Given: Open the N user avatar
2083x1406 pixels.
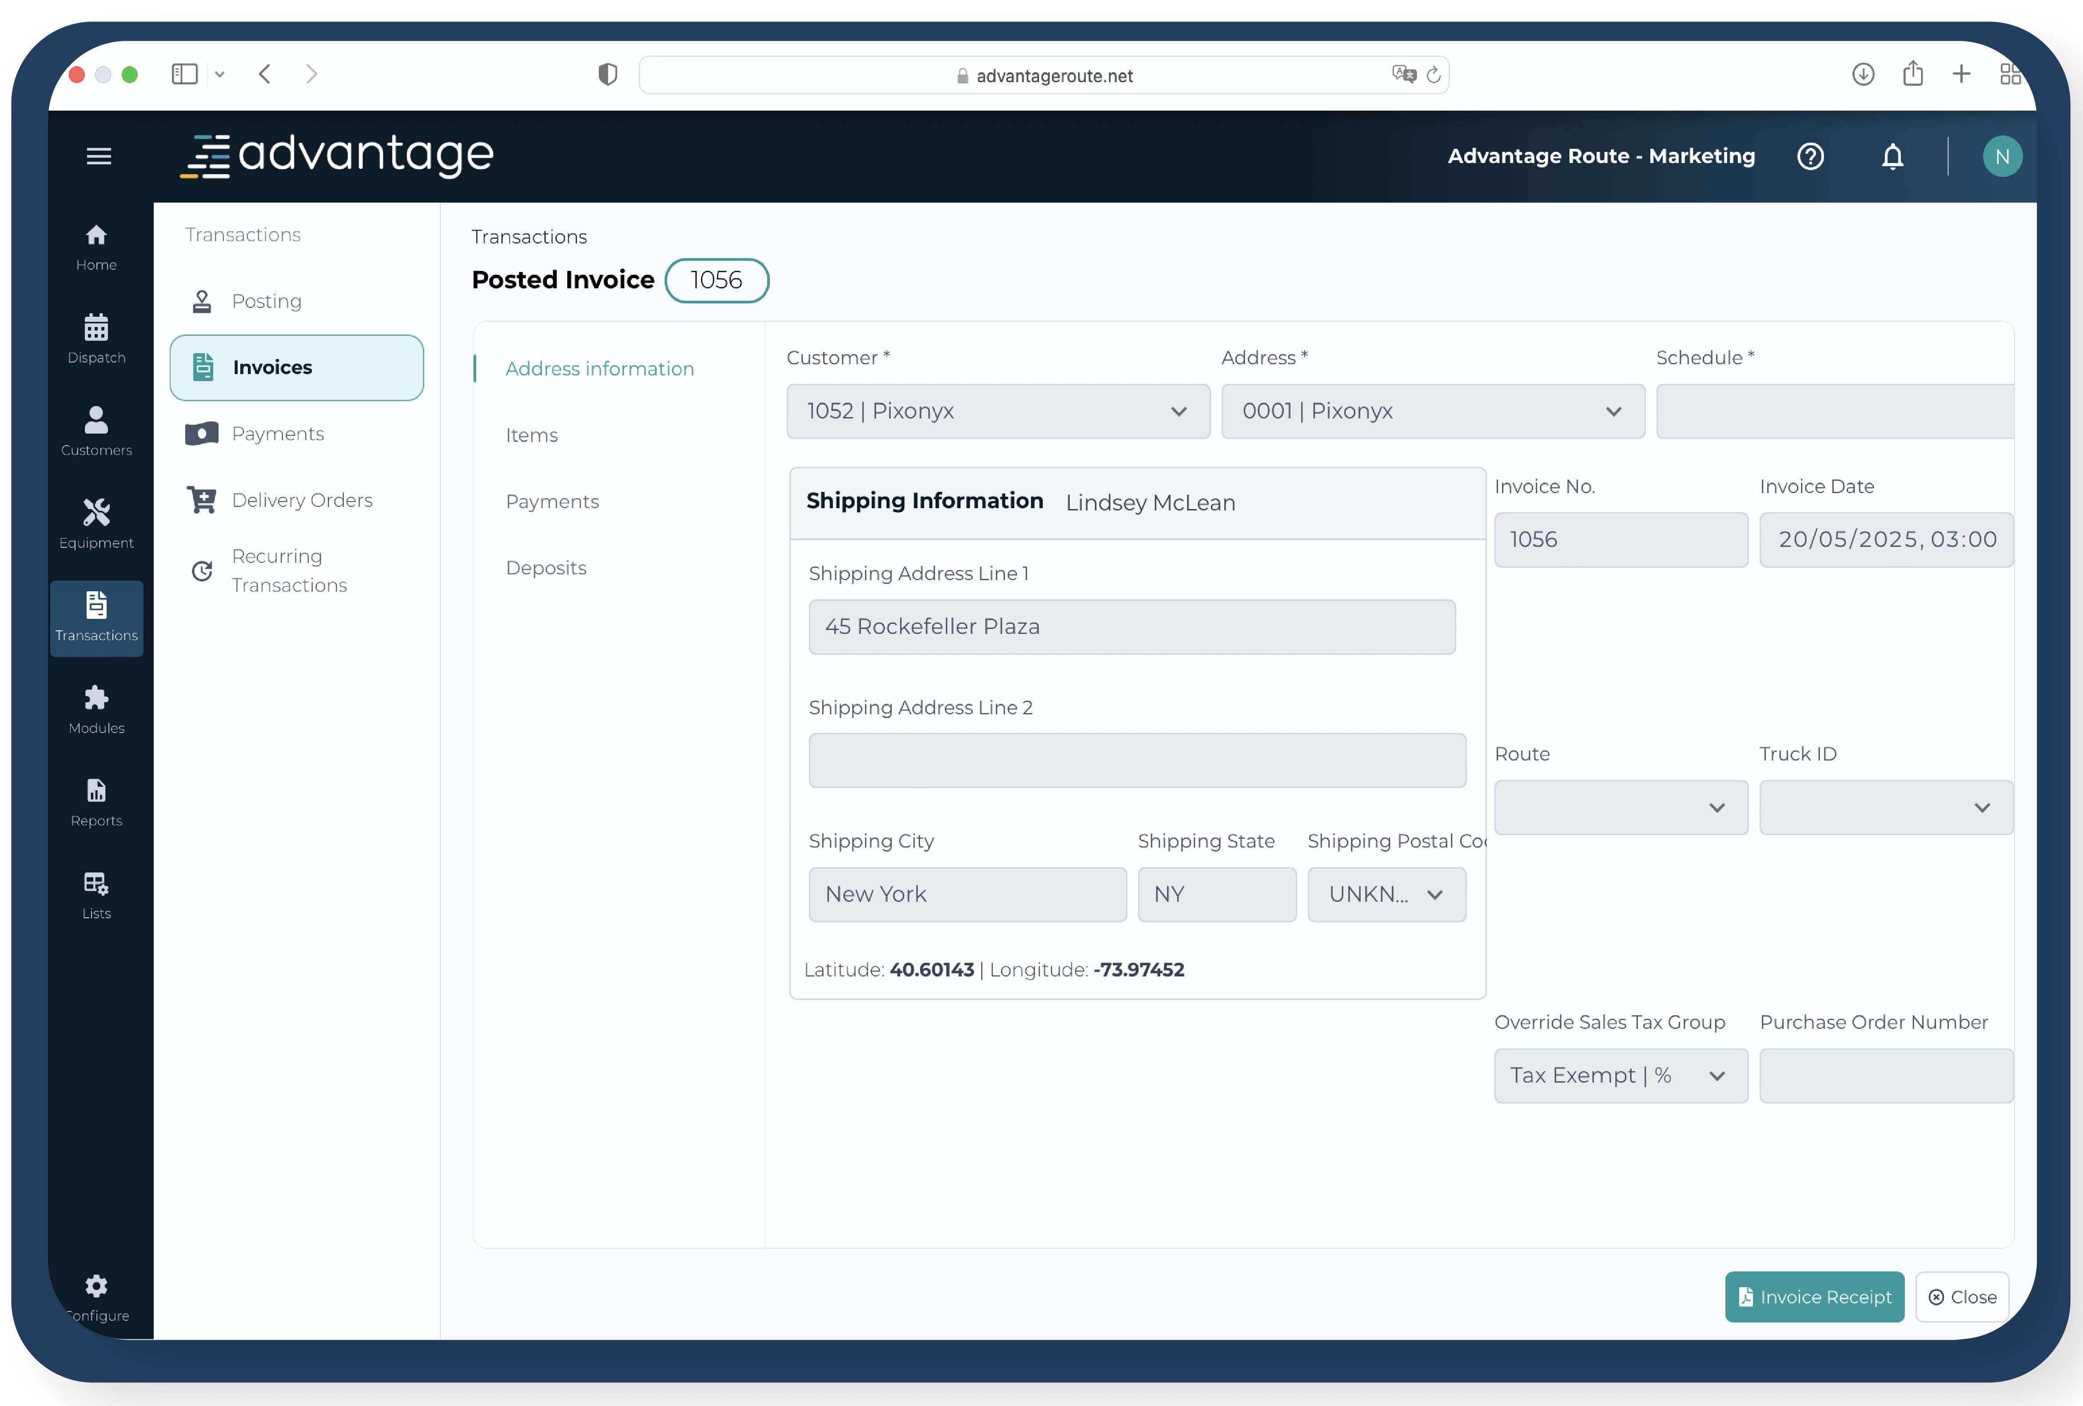Looking at the screenshot, I should tap(2001, 156).
